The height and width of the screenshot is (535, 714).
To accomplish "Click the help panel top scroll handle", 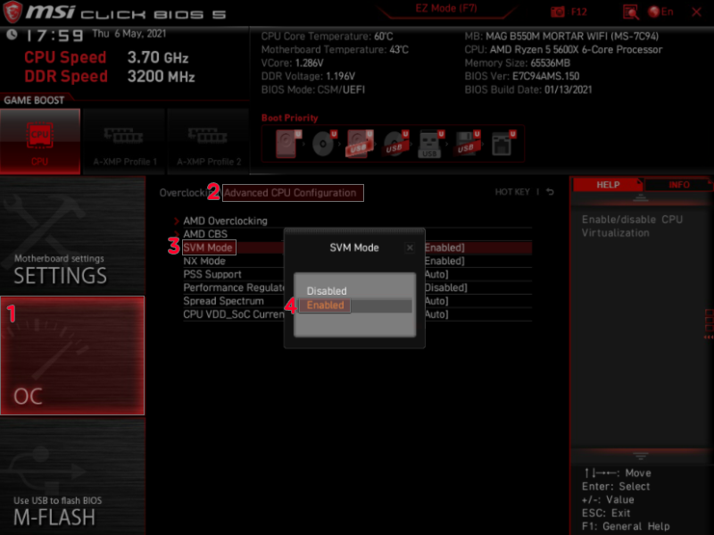I will (640, 197).
